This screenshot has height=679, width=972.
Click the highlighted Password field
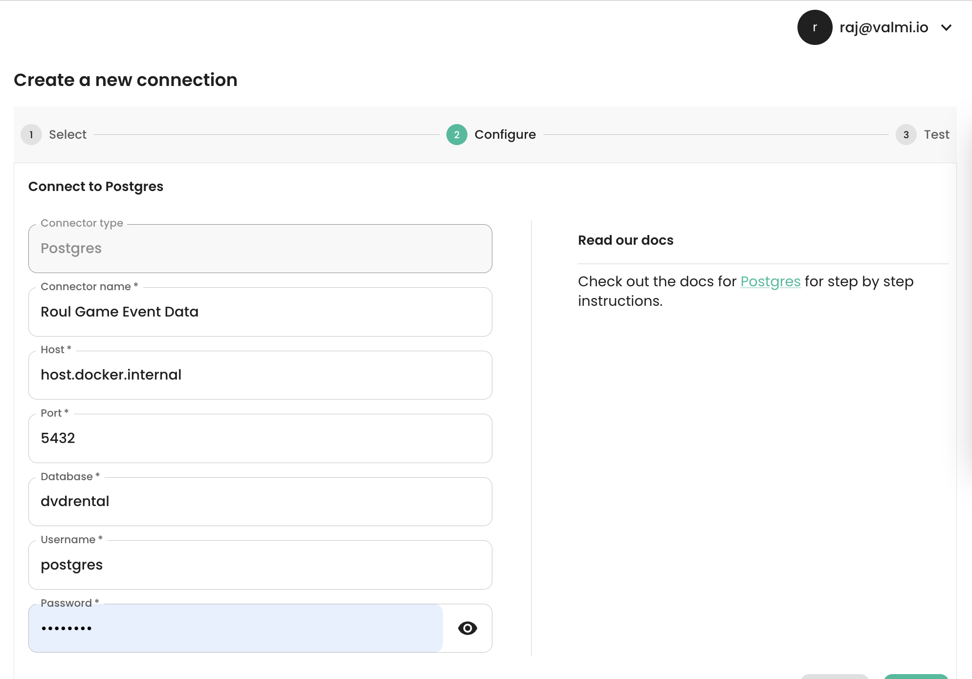[235, 628]
